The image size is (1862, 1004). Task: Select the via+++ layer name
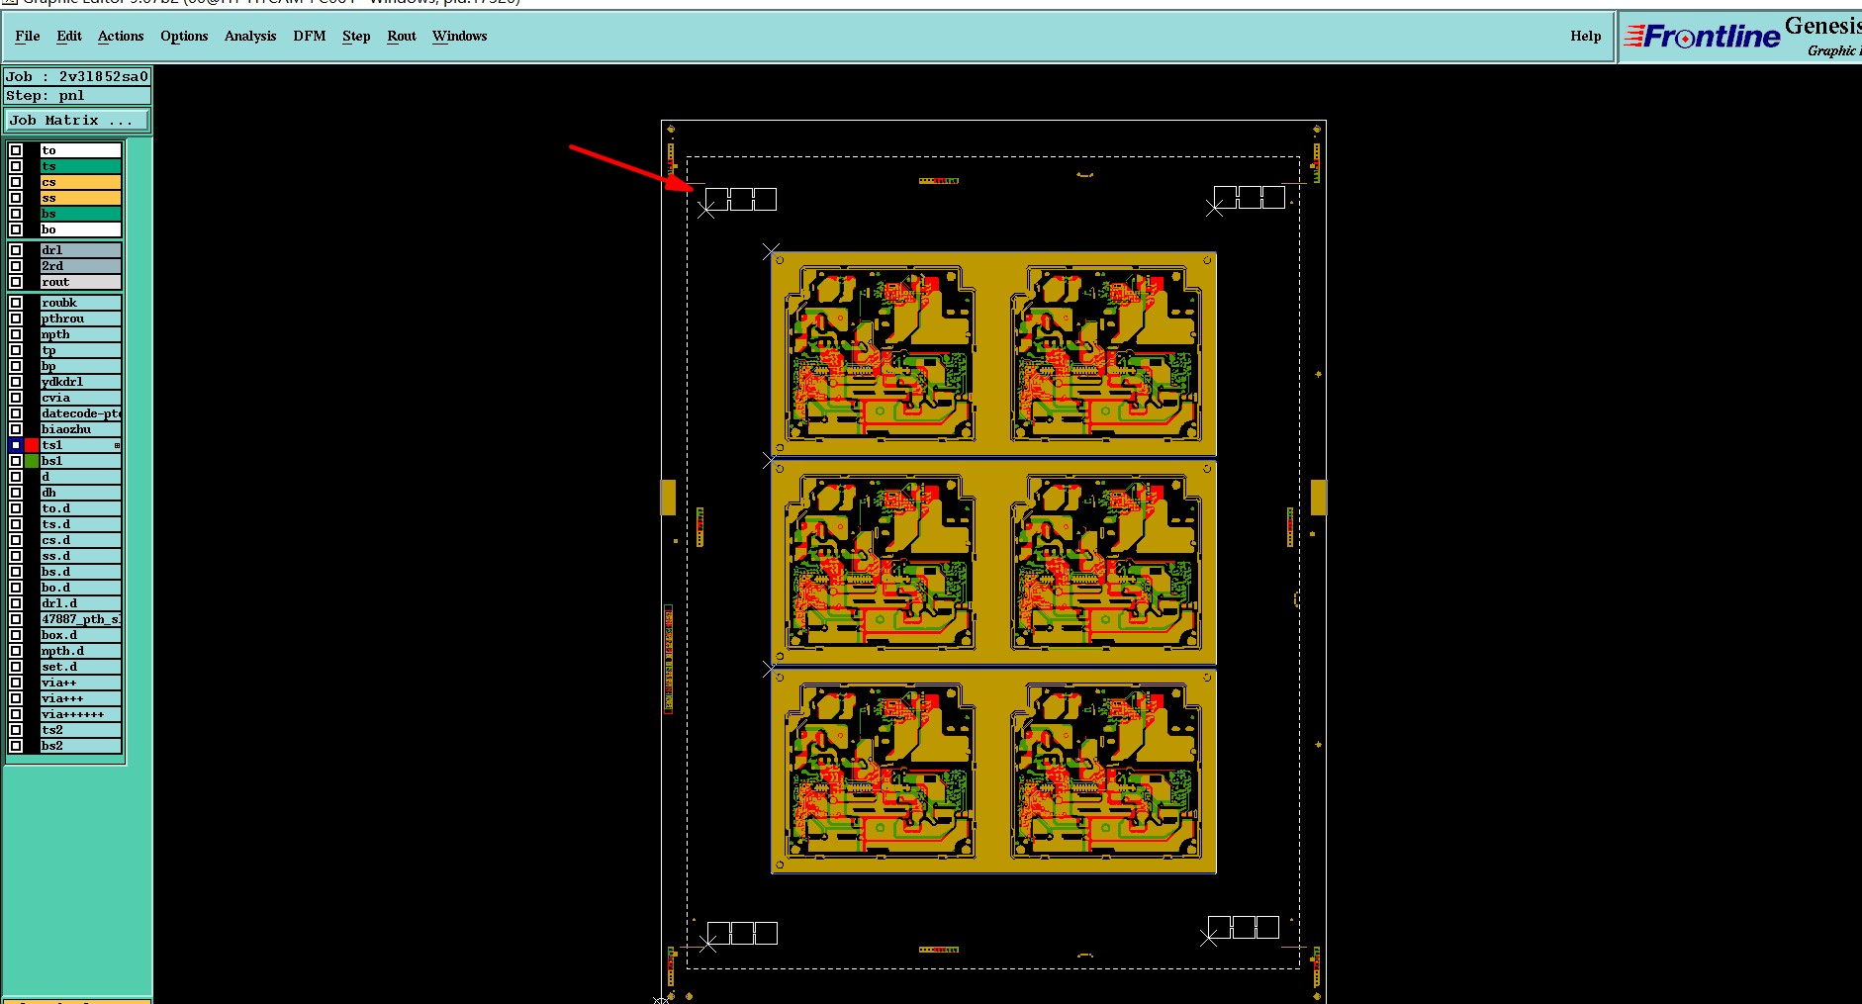tap(80, 698)
